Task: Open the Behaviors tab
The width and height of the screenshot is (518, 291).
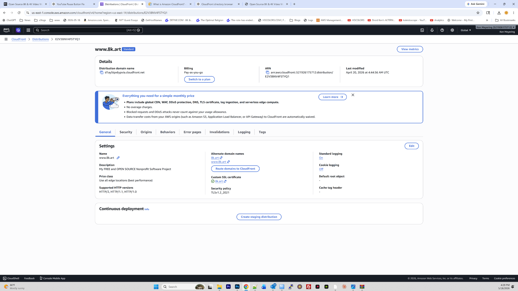Action: click(x=168, y=132)
